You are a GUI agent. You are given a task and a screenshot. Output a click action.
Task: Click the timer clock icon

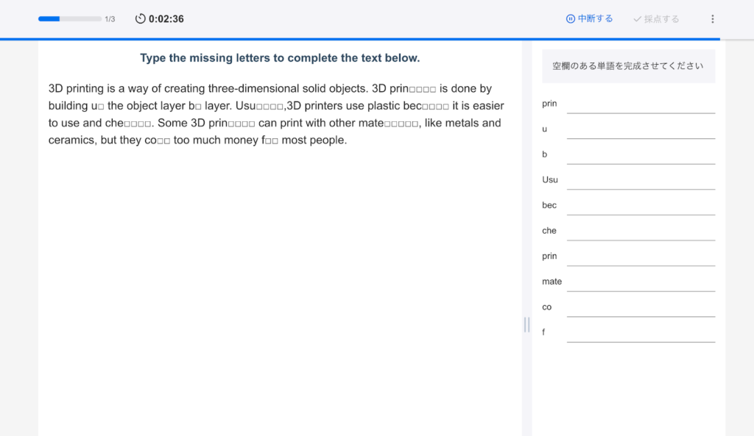[x=141, y=19]
